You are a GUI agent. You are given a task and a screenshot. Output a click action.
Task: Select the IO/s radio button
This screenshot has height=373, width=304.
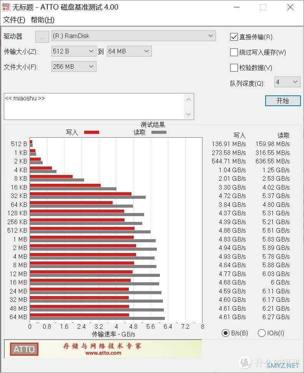coord(262,333)
